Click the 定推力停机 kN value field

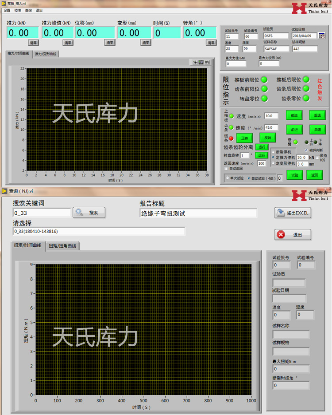click(302, 158)
